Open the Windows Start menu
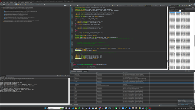 click(45, 108)
